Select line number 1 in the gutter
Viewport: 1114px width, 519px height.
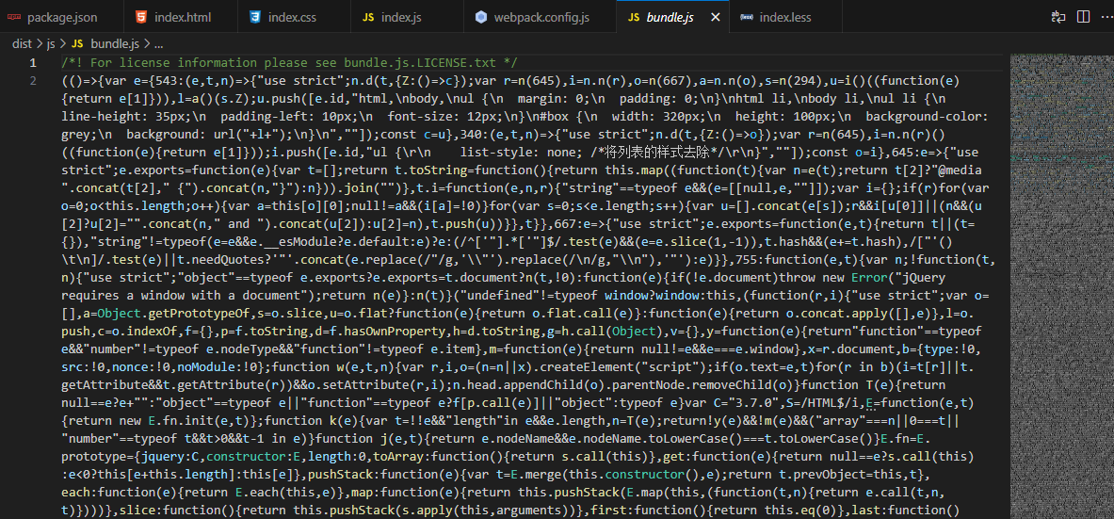pos(33,62)
